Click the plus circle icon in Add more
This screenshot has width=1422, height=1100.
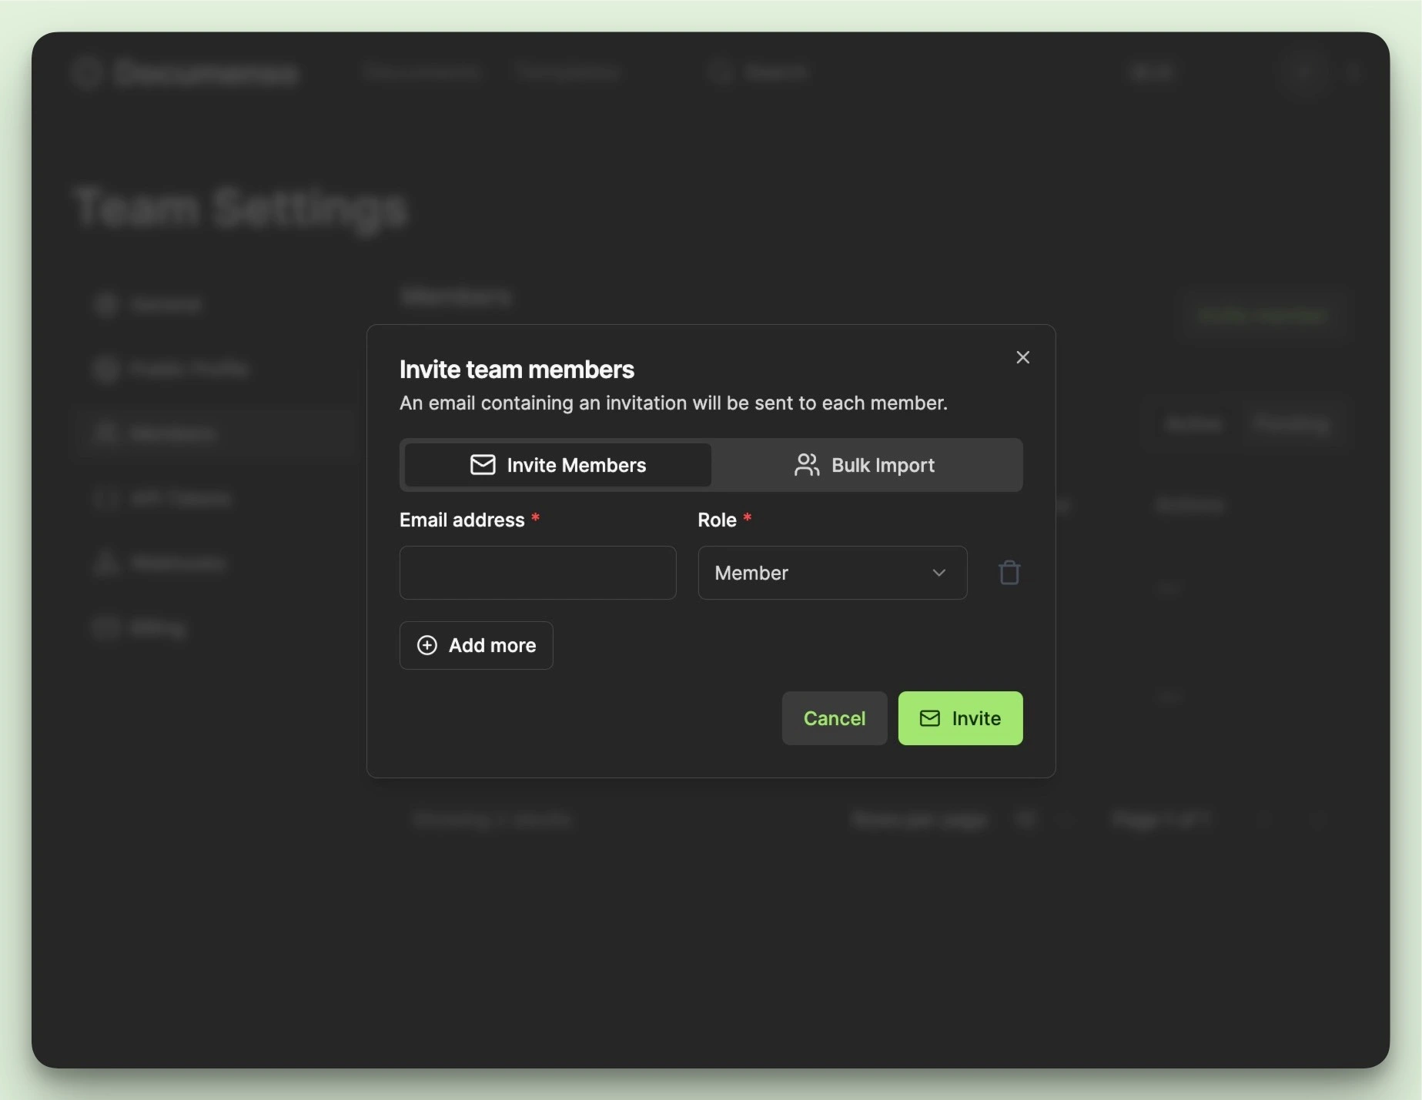click(x=427, y=645)
